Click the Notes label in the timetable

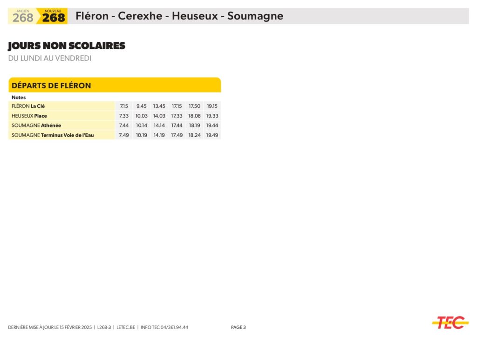tap(19, 98)
